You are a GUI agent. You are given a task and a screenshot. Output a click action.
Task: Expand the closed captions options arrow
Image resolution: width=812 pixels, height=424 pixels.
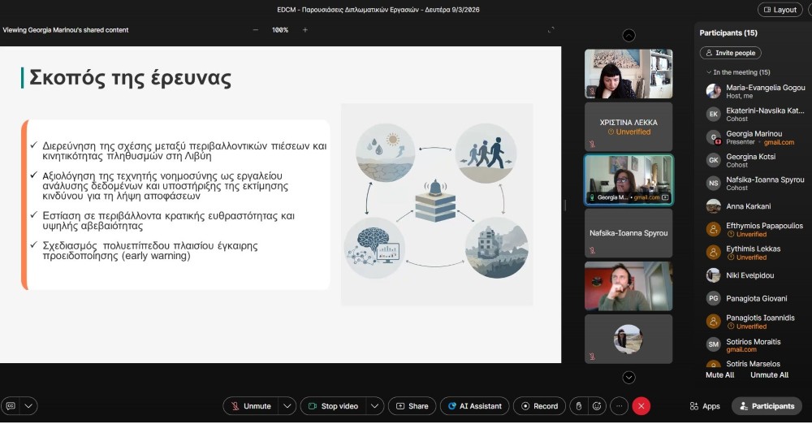point(29,406)
